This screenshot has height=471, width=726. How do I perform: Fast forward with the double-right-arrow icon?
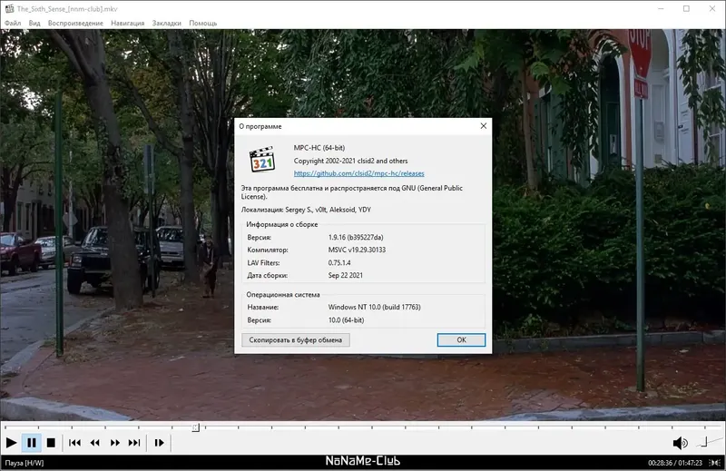pyautogui.click(x=115, y=443)
